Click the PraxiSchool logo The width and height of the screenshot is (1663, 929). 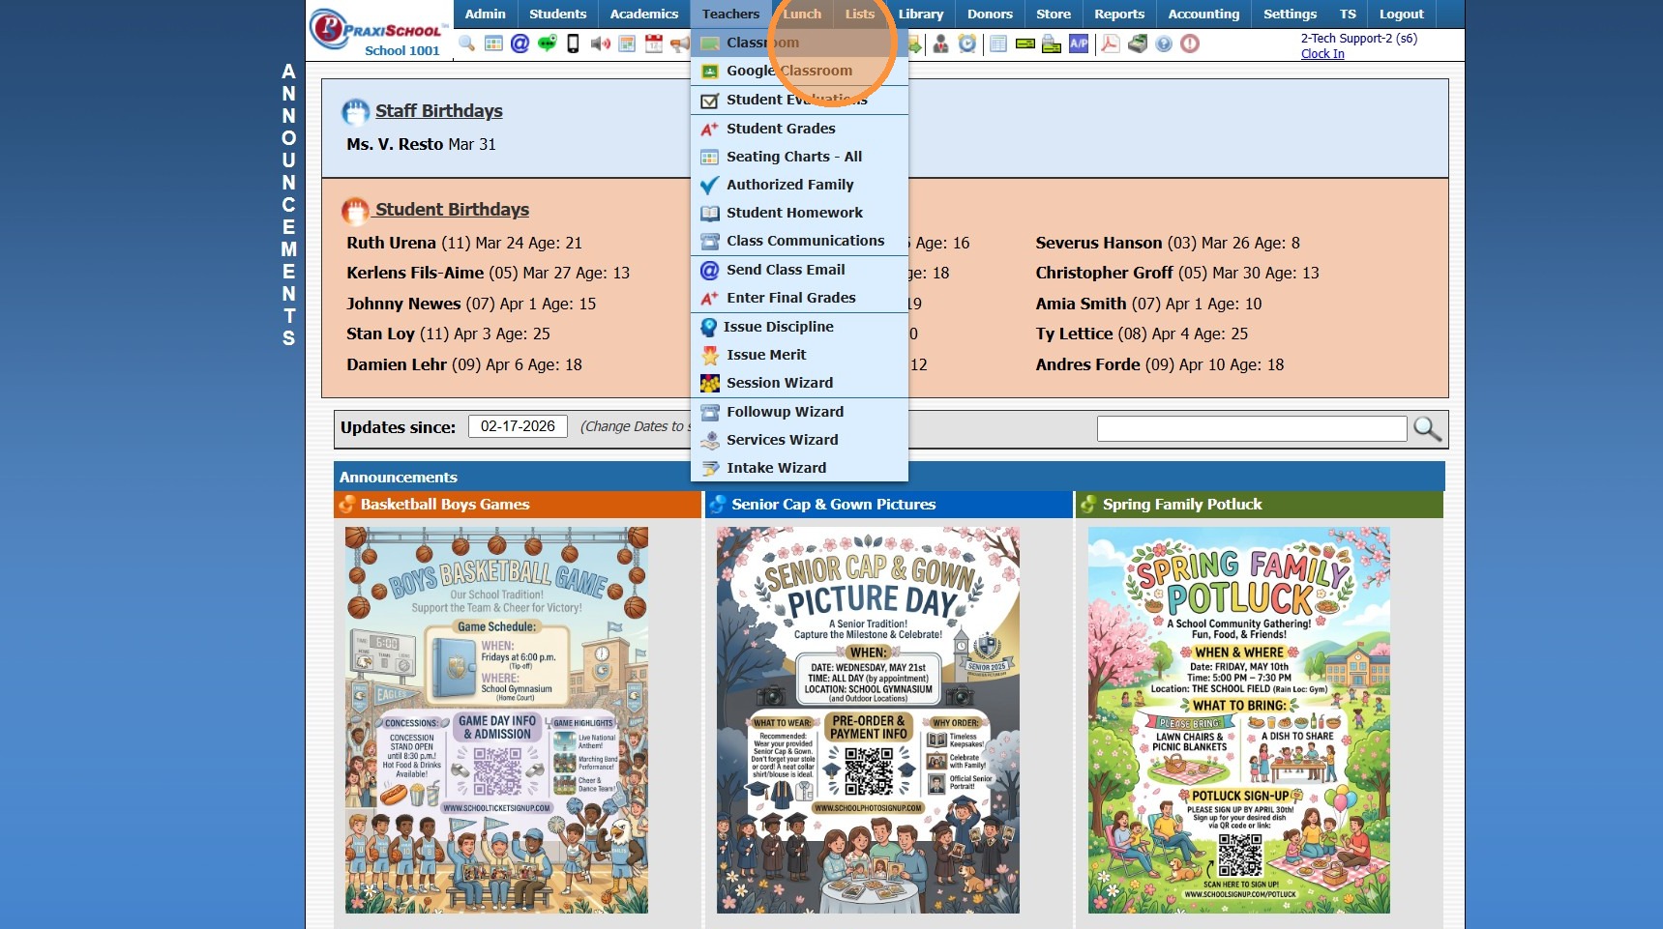[x=380, y=31]
